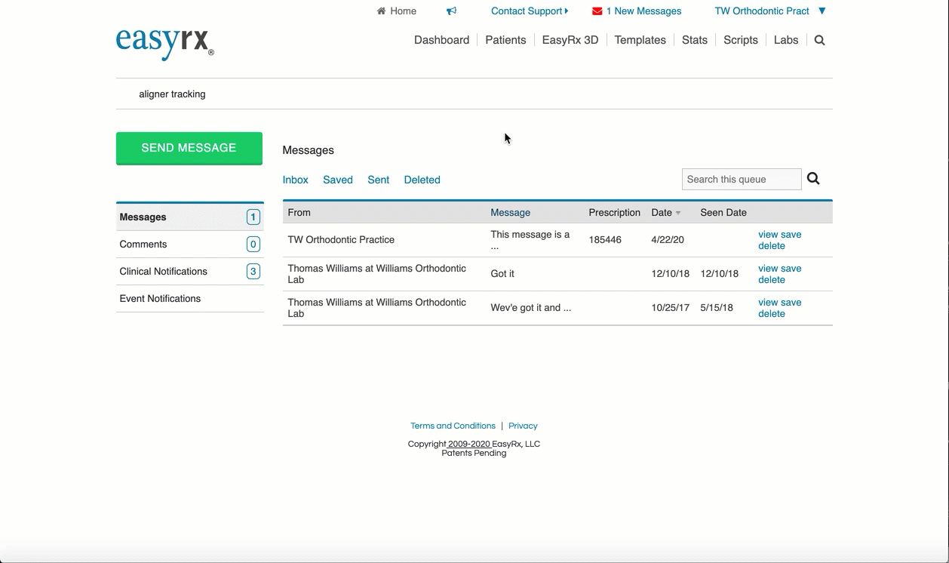949x563 pixels.
Task: Click the SEND MESSAGE button
Action: (x=189, y=148)
